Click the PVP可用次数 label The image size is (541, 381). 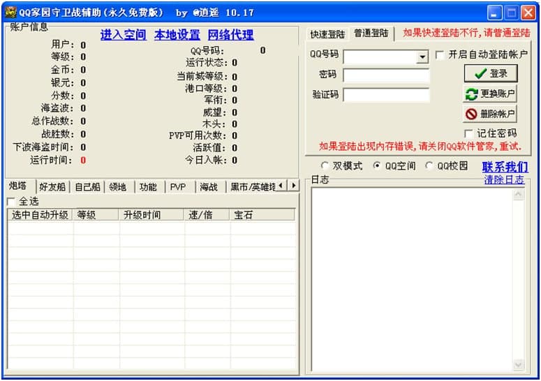point(198,135)
